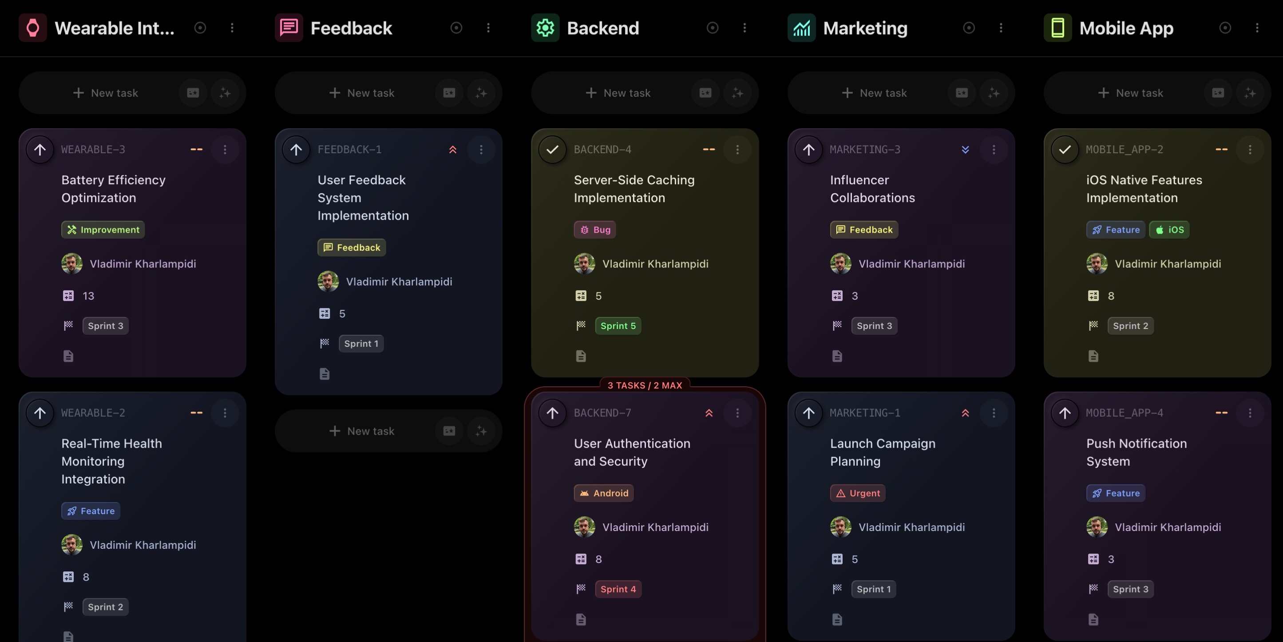The image size is (1283, 642).
Task: Click the sprint flag icon on MARKETING-1 card
Action: click(x=837, y=589)
